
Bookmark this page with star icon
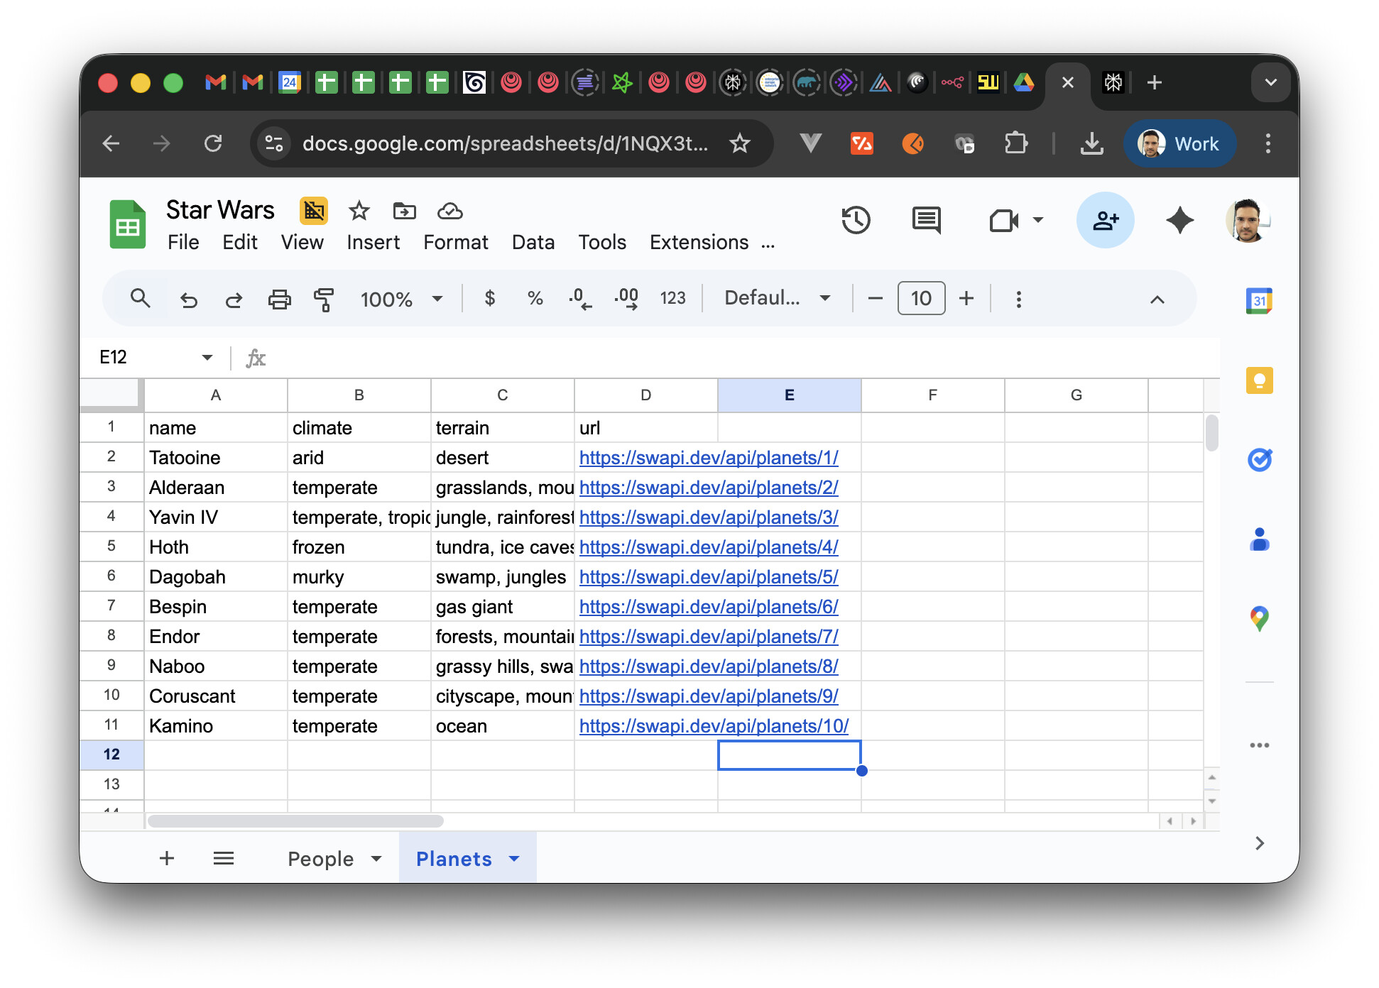[740, 143]
